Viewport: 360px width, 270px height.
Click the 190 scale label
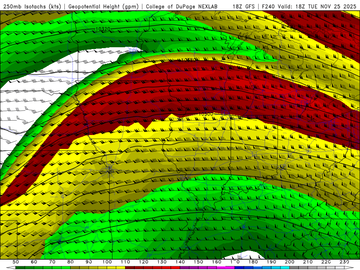pos(271,262)
